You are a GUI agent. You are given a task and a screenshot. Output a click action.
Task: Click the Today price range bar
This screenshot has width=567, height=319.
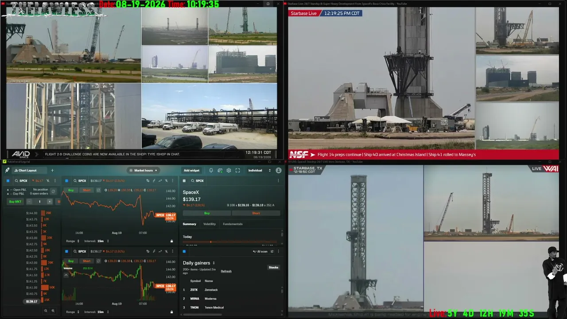pyautogui.click(x=230, y=242)
